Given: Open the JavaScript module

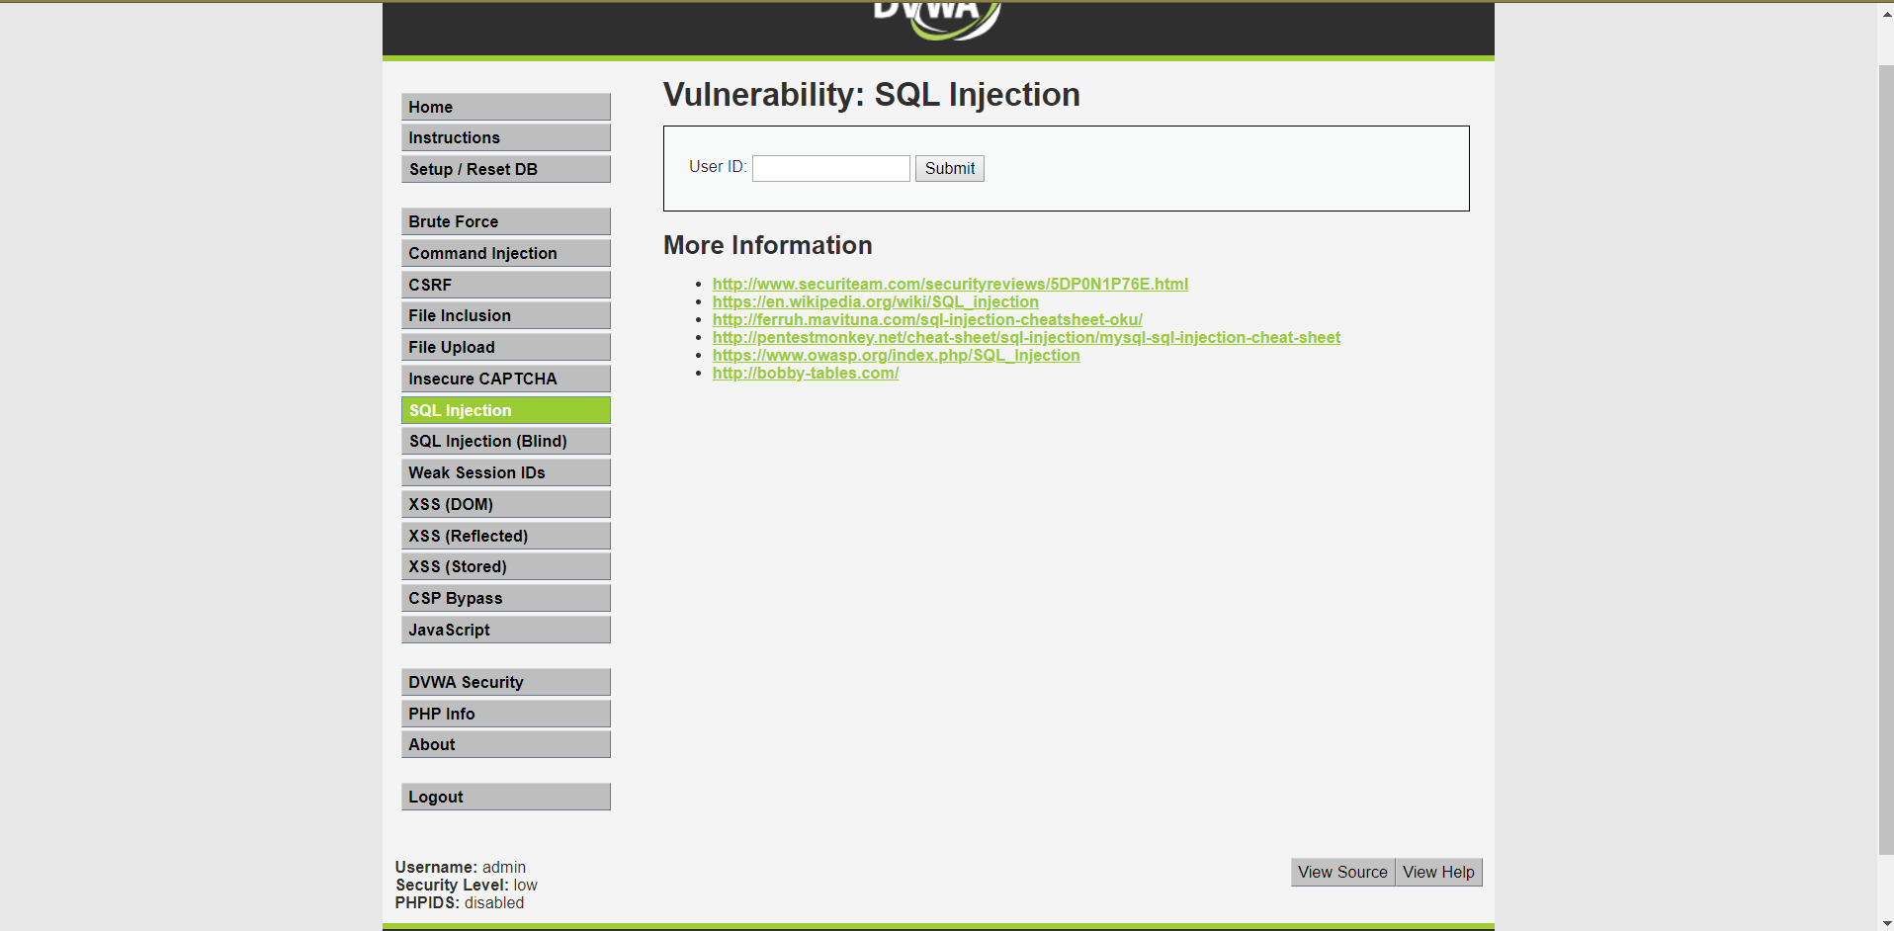Looking at the screenshot, I should (x=506, y=630).
